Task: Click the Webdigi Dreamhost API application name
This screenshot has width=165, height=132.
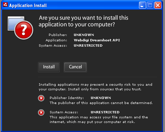Action: pos(97,40)
